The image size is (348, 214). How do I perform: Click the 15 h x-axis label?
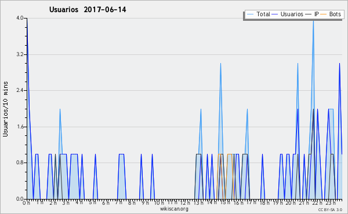pyautogui.click(x=224, y=202)
